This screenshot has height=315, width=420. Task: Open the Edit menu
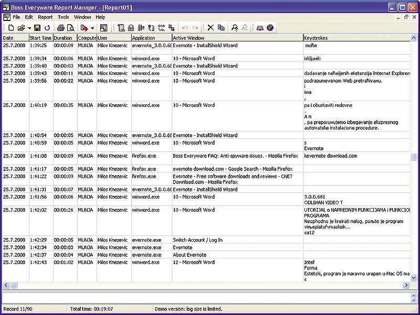[29, 17]
